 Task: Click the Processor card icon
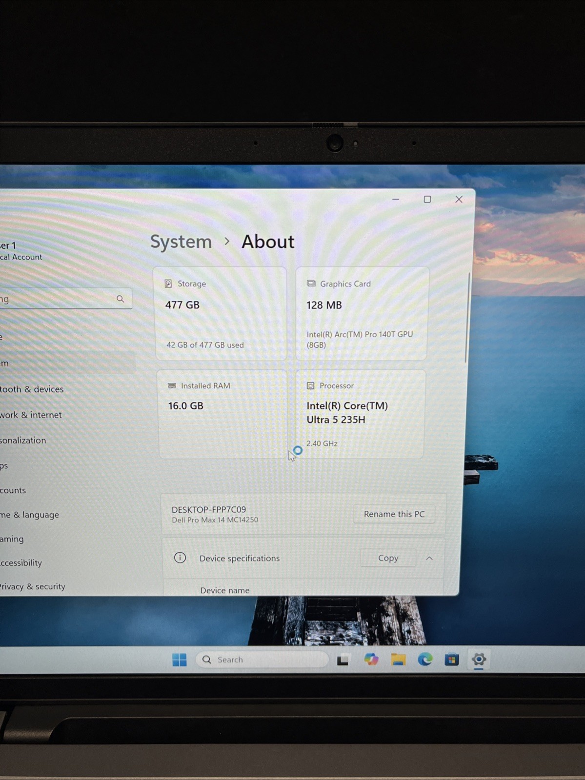point(310,385)
